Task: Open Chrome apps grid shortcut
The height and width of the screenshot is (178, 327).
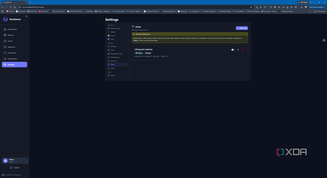Action: pos(2,11)
